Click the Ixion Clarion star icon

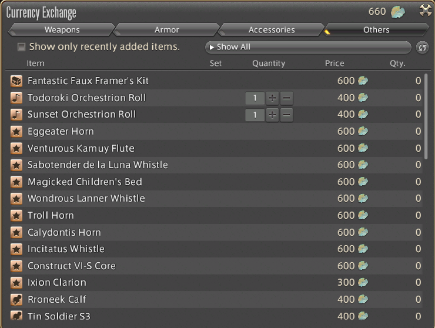coord(16,283)
